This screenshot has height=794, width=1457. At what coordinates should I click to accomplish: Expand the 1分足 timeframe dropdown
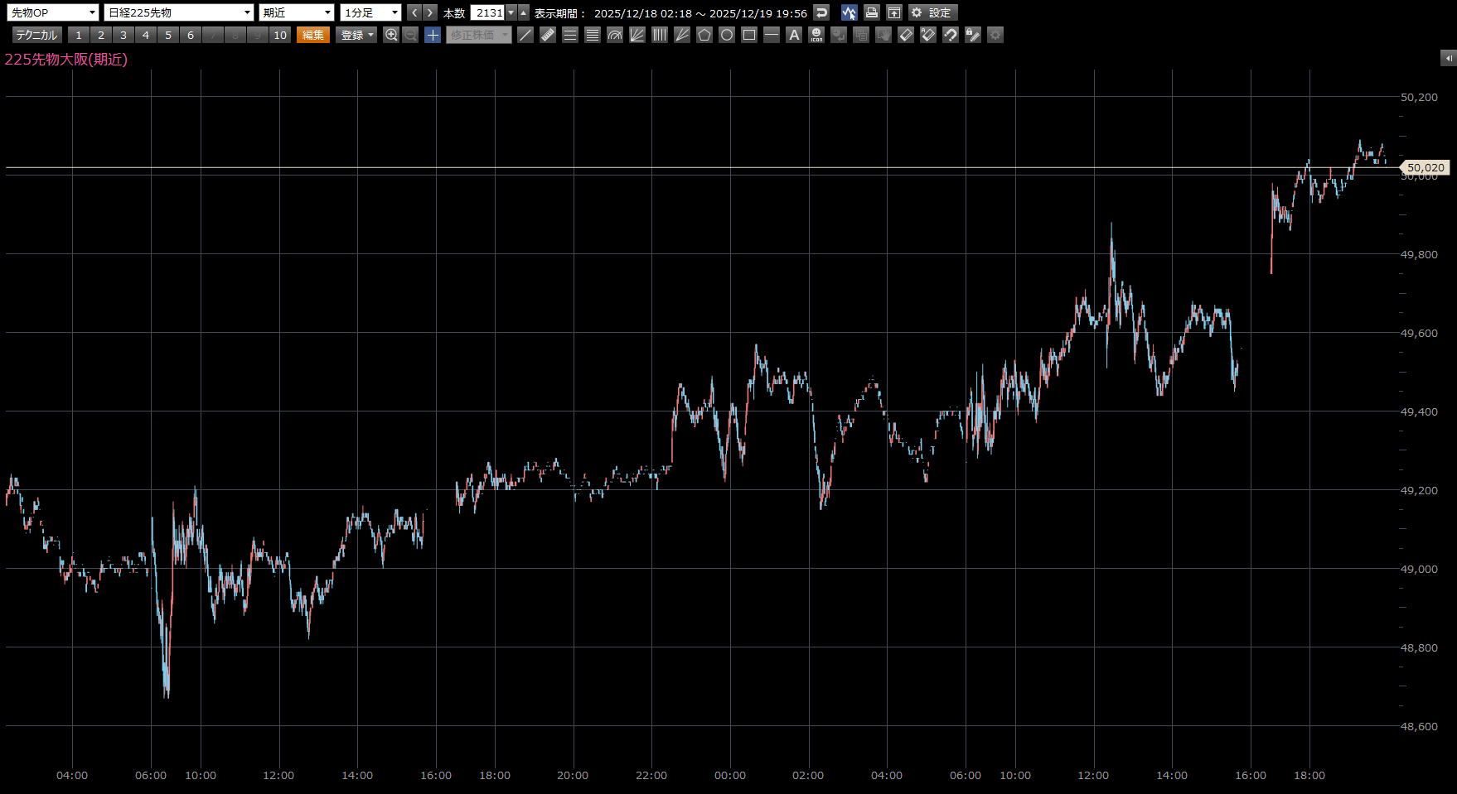(x=370, y=12)
